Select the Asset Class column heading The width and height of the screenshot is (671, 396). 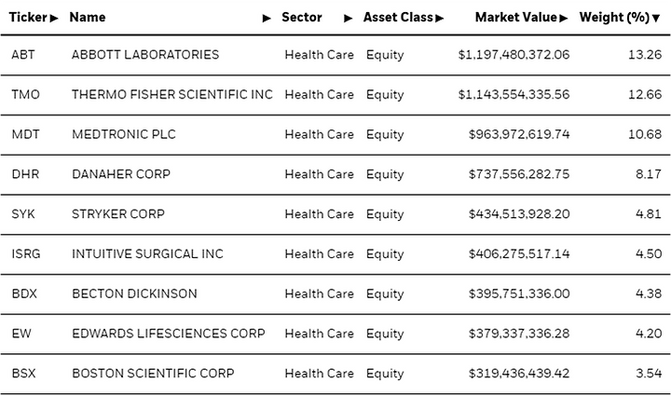pos(399,18)
